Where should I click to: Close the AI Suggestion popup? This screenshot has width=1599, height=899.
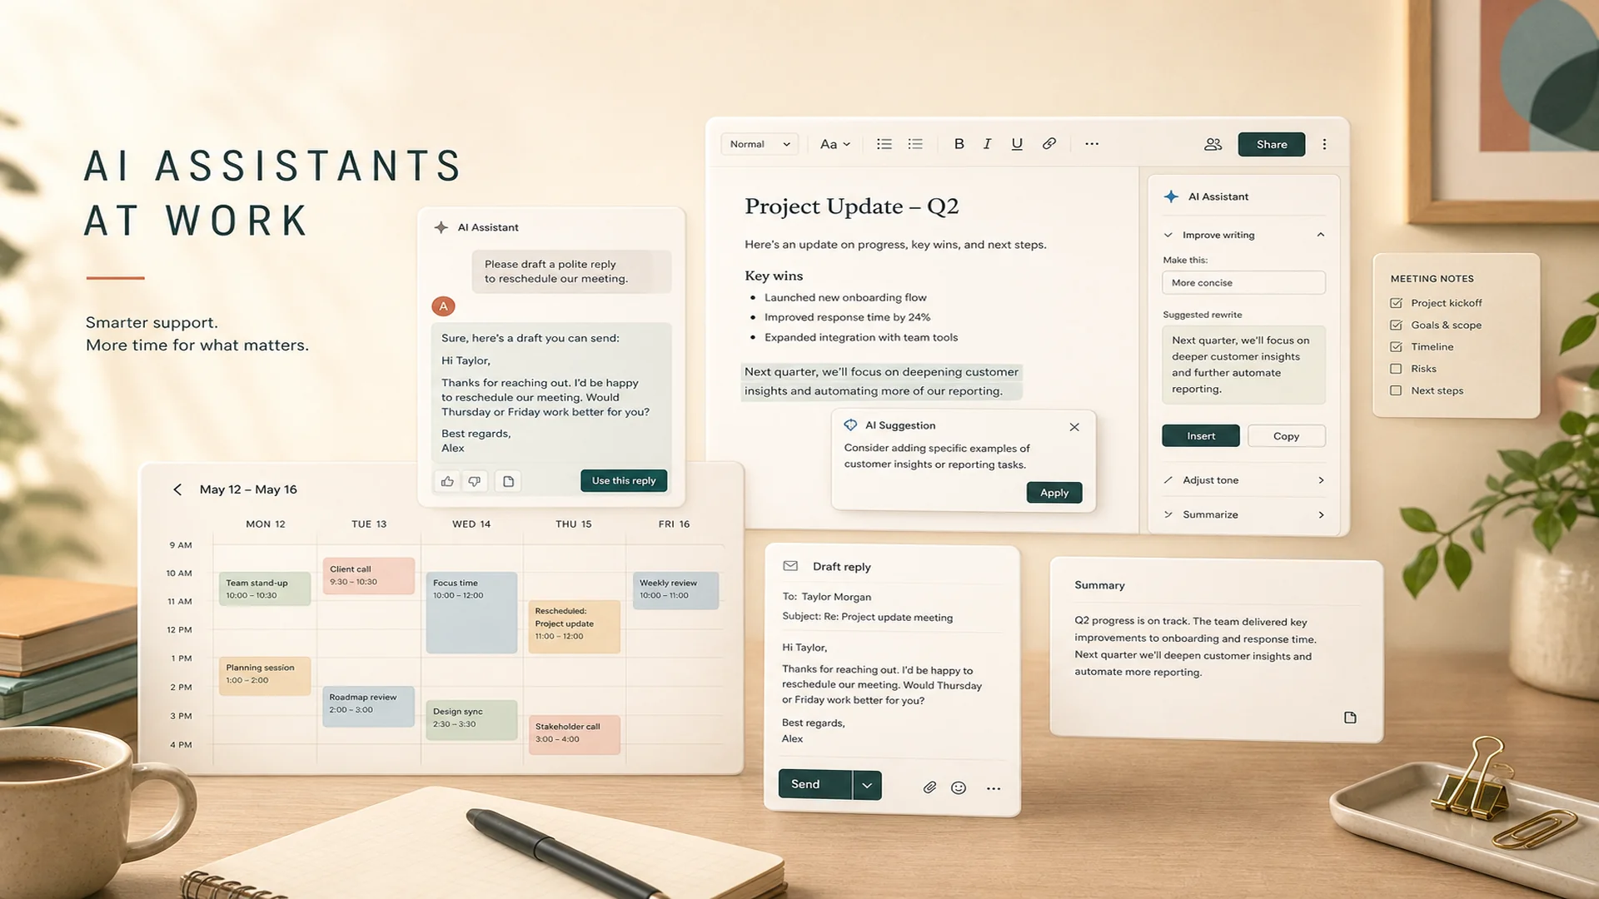[1074, 427]
